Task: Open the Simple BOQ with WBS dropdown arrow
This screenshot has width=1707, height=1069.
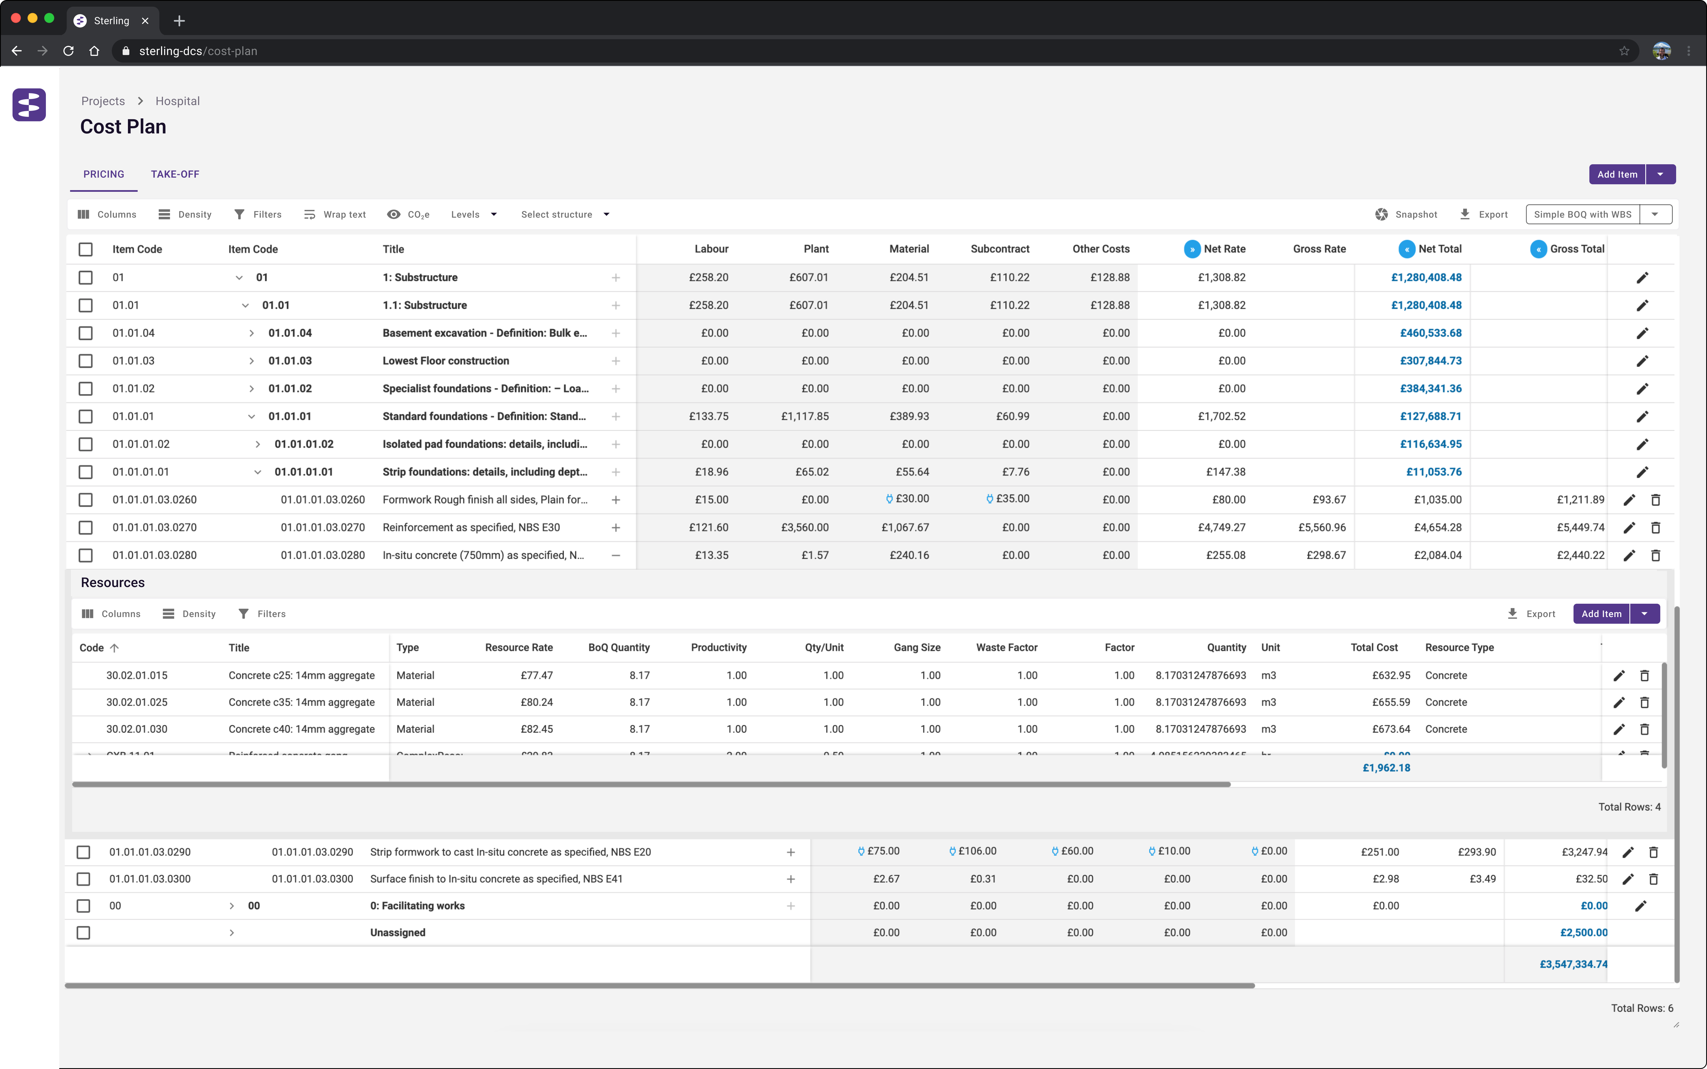Action: (x=1655, y=214)
